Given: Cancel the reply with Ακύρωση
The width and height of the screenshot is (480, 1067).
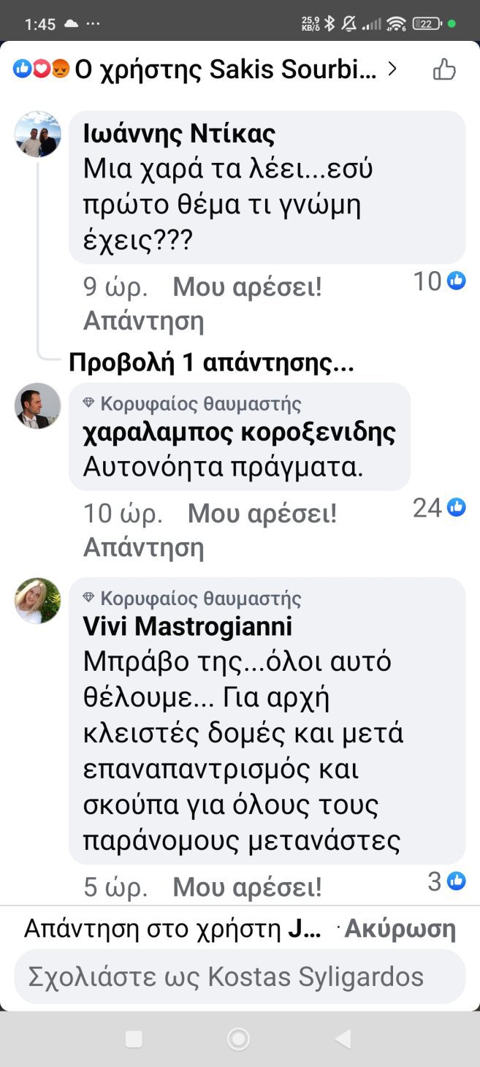Looking at the screenshot, I should 400,929.
